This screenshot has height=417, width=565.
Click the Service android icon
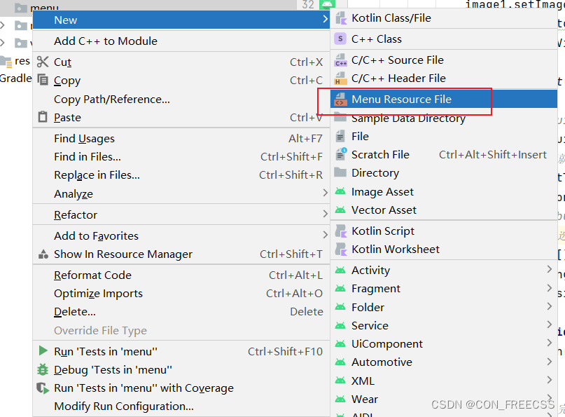point(340,325)
